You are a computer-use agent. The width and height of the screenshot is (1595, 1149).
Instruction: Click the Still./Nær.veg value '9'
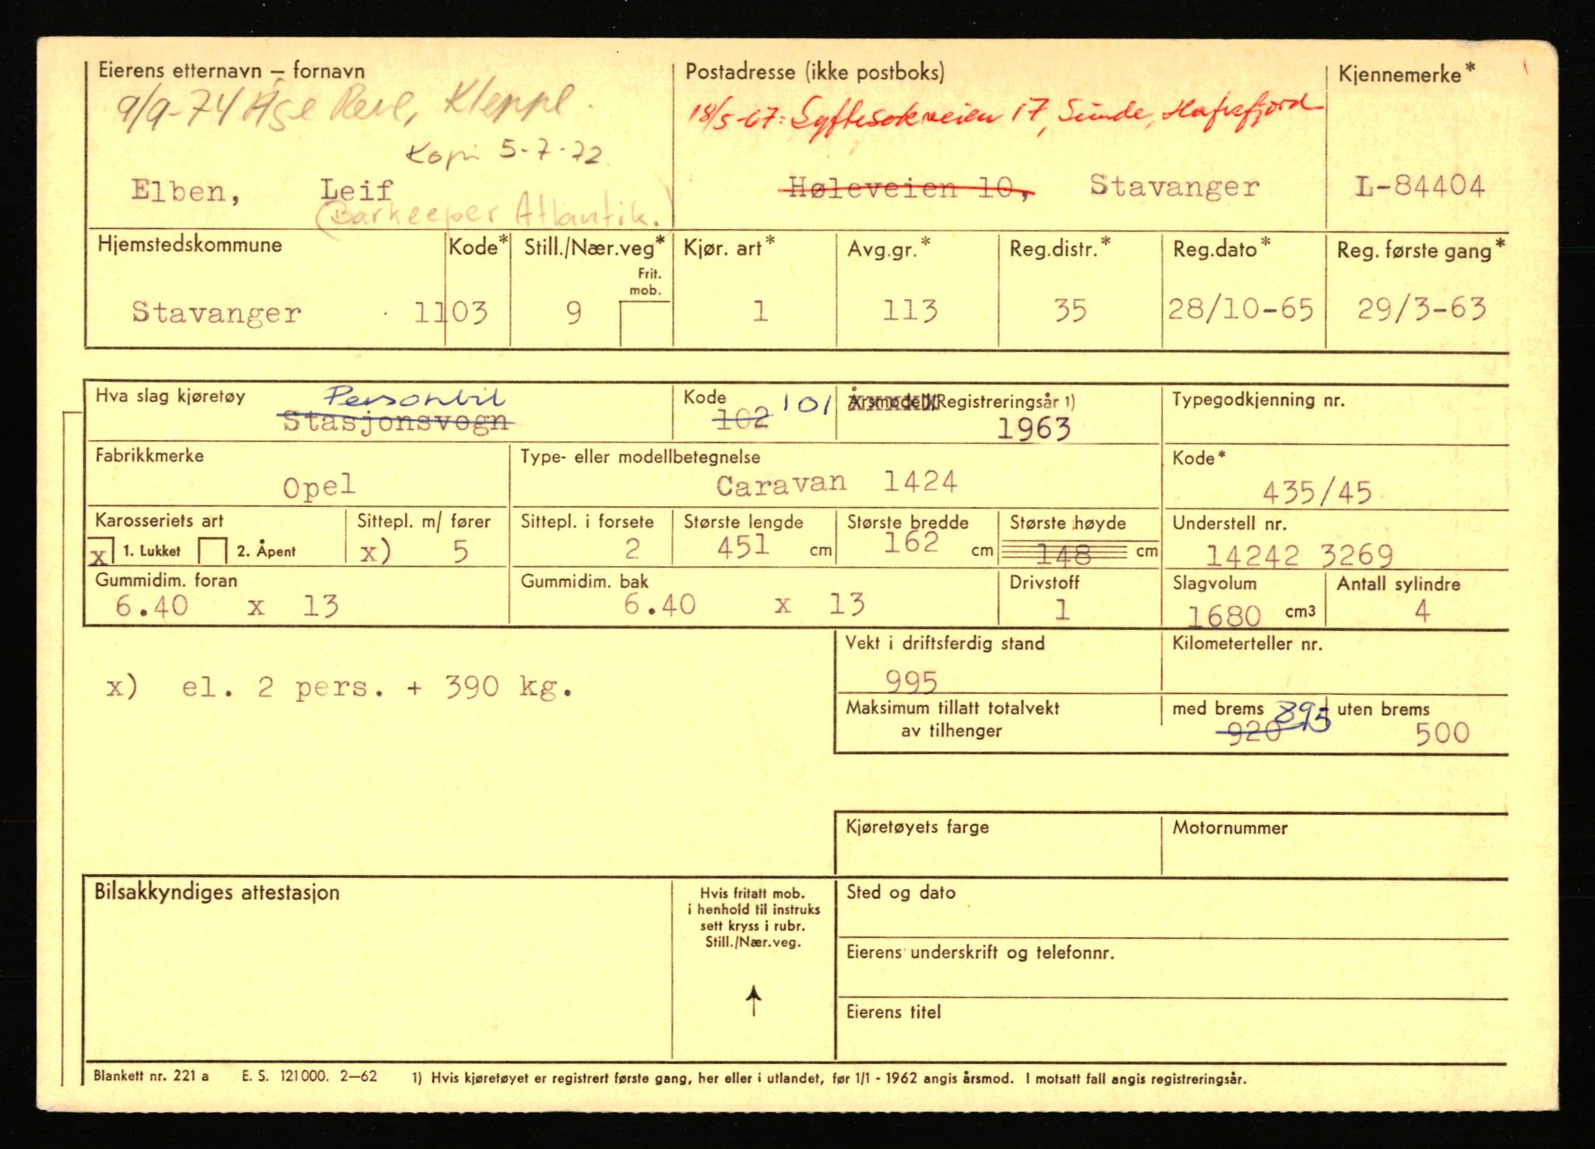pos(574,313)
